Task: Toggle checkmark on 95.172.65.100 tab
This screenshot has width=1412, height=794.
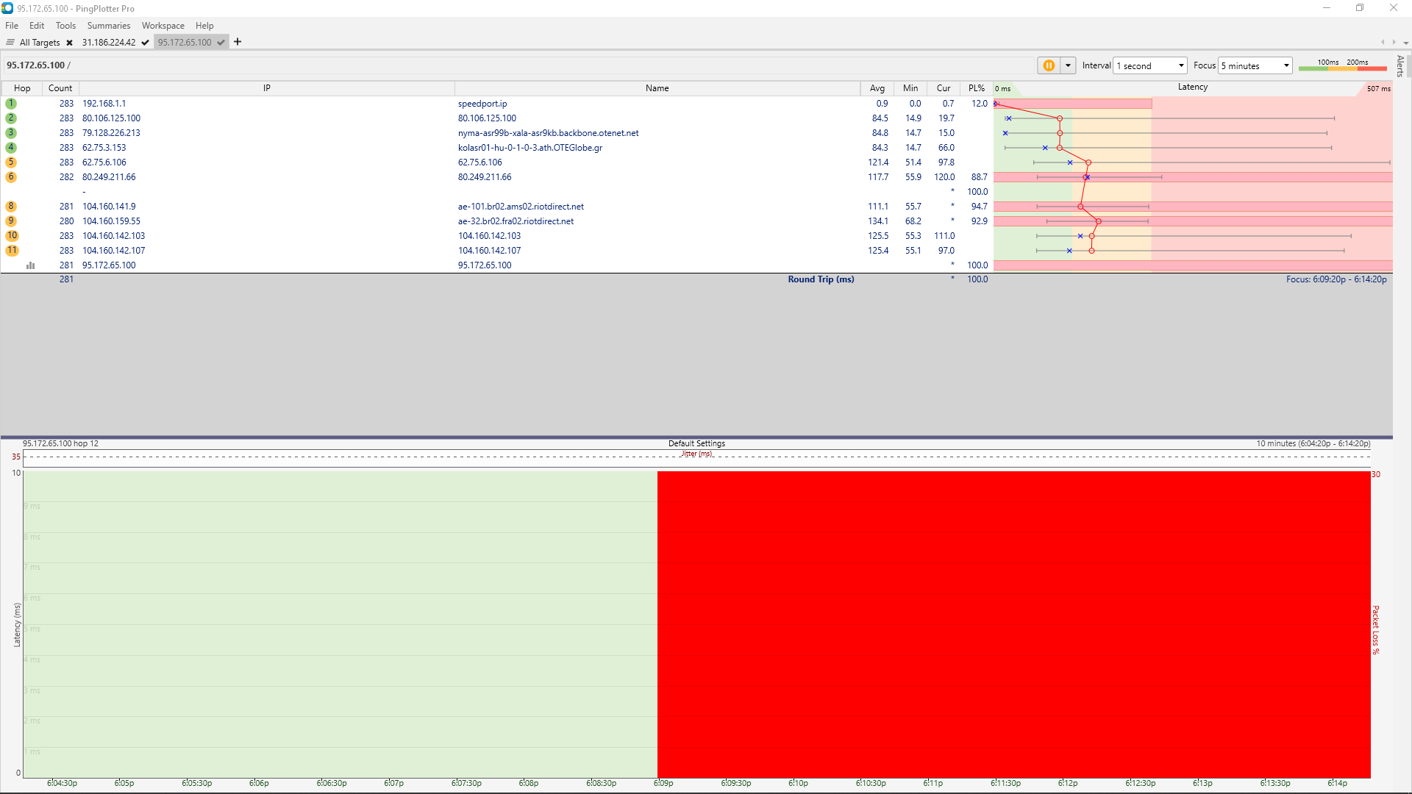Action: point(221,43)
